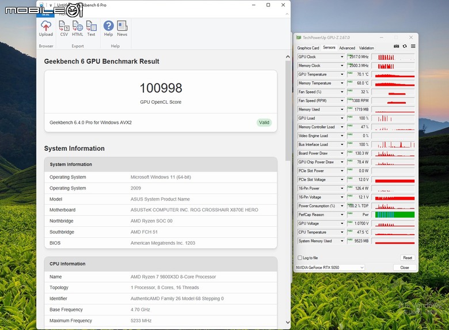Open Fan Speed (RPM) sensor dropdown
449x330 pixels.
[x=342, y=101]
